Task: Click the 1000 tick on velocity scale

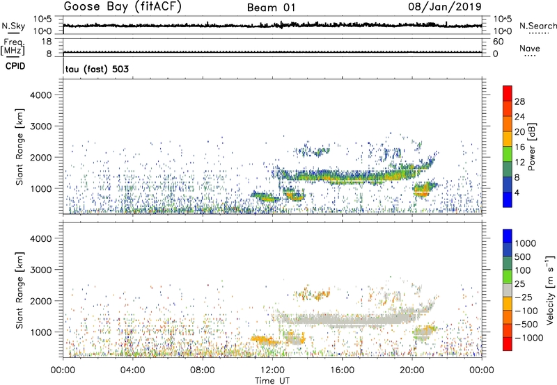Action: [x=526, y=243]
